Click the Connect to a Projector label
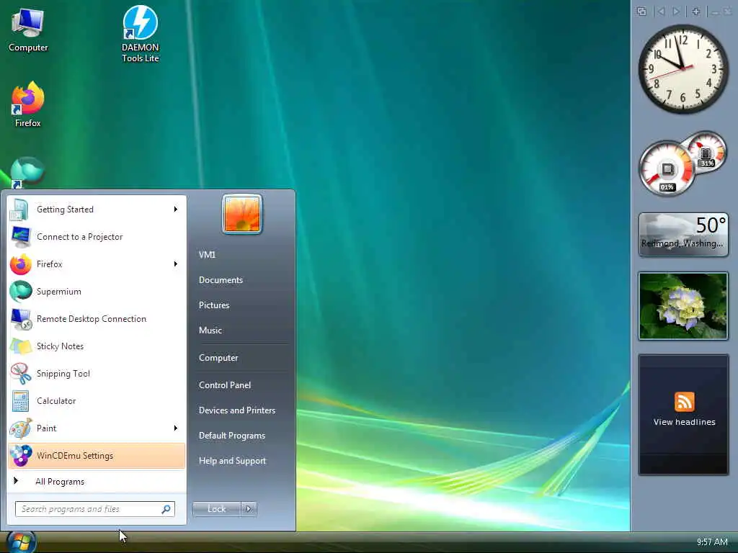 pos(80,237)
